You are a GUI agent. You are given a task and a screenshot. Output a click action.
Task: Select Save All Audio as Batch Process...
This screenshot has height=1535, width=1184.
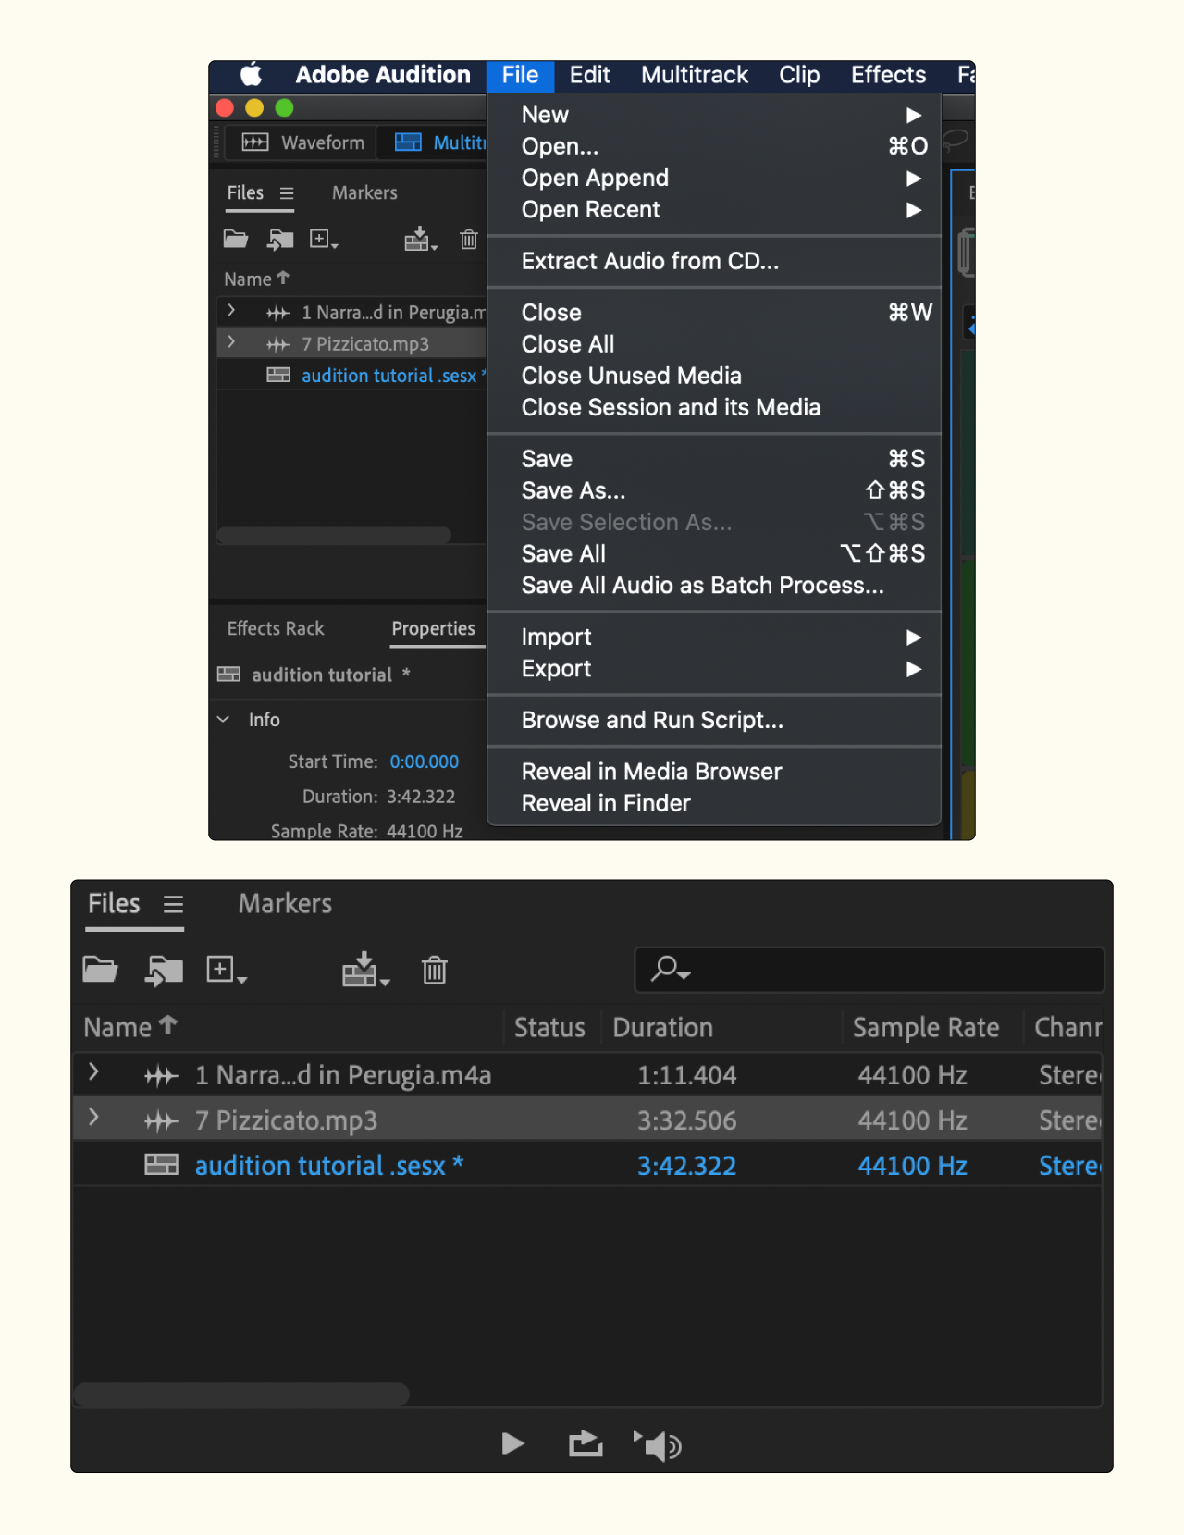point(714,585)
